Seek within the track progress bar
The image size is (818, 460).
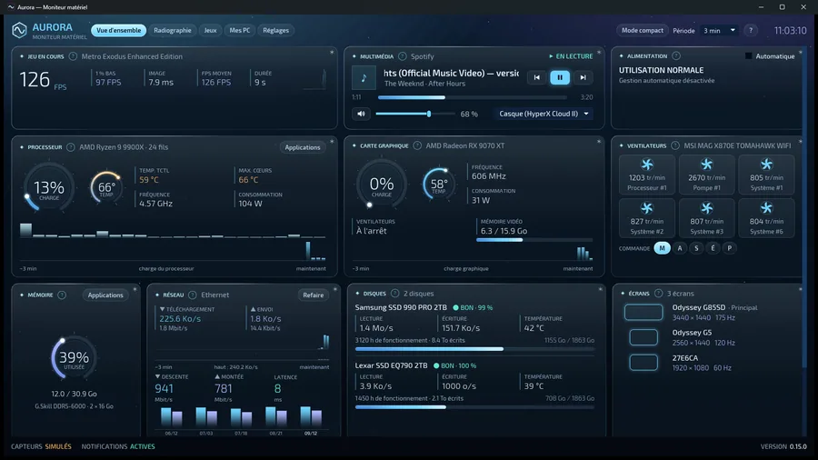point(472,97)
